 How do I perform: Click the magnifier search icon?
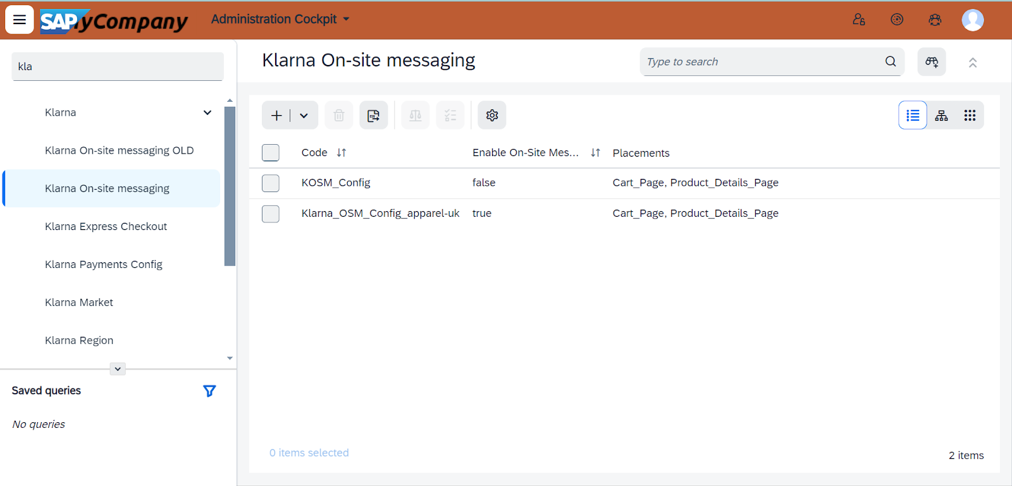(x=891, y=61)
